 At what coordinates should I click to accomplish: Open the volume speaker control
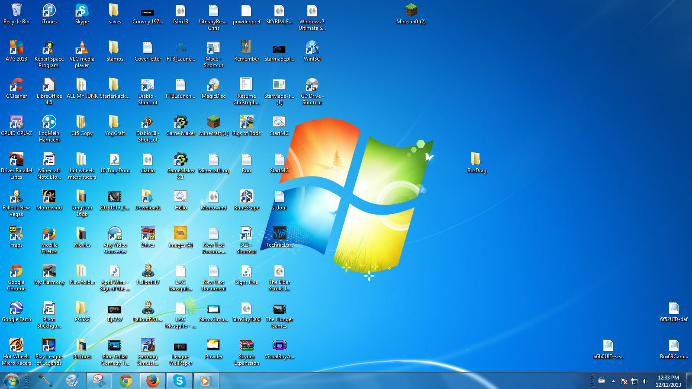point(645,381)
